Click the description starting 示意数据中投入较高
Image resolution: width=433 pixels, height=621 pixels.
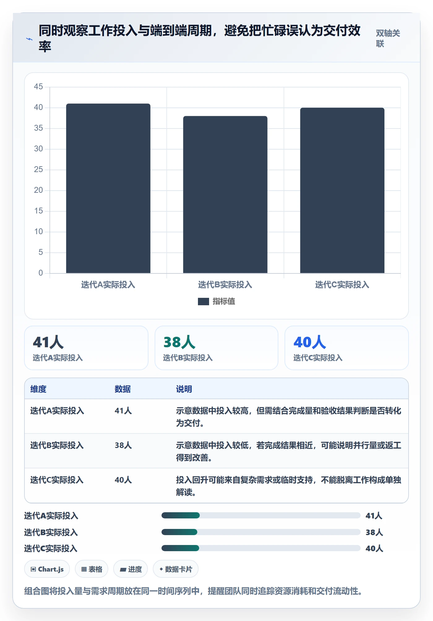click(289, 417)
